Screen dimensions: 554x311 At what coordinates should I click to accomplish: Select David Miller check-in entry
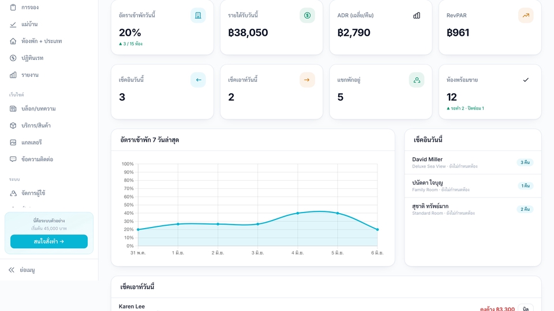[x=473, y=162]
